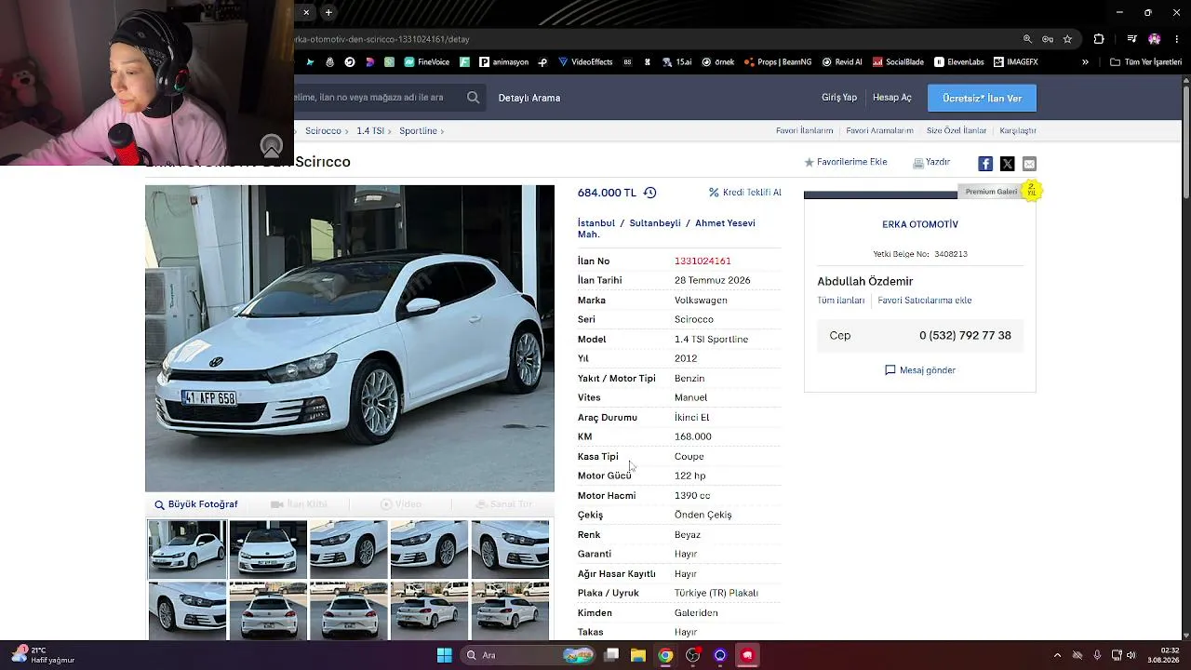
Task: Switch to Google Chrome on the taskbar
Action: [665, 655]
